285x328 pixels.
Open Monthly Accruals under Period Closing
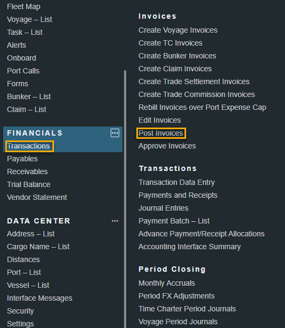(167, 283)
